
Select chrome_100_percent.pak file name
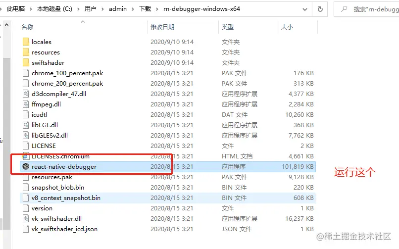point(67,73)
